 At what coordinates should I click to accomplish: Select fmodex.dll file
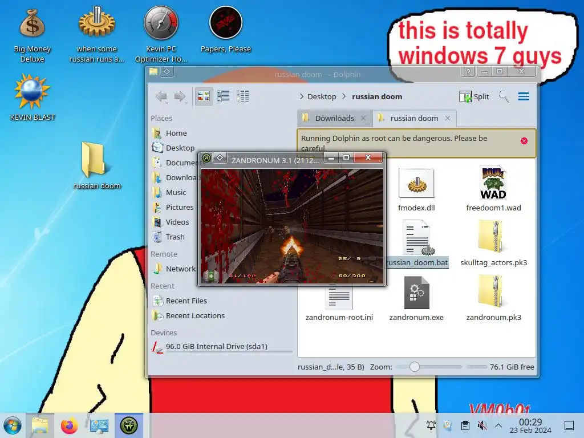(416, 190)
